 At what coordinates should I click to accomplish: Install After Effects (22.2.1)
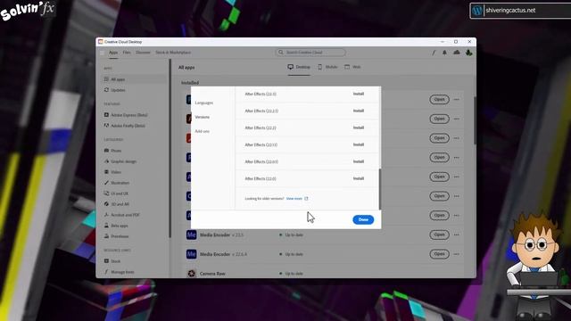pyautogui.click(x=359, y=111)
